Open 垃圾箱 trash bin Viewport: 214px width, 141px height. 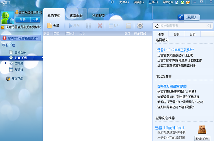19,69
